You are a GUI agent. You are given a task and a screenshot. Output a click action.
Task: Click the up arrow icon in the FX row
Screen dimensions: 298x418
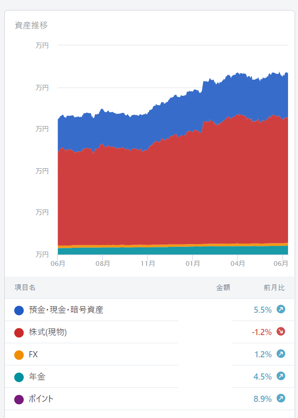coord(281,354)
